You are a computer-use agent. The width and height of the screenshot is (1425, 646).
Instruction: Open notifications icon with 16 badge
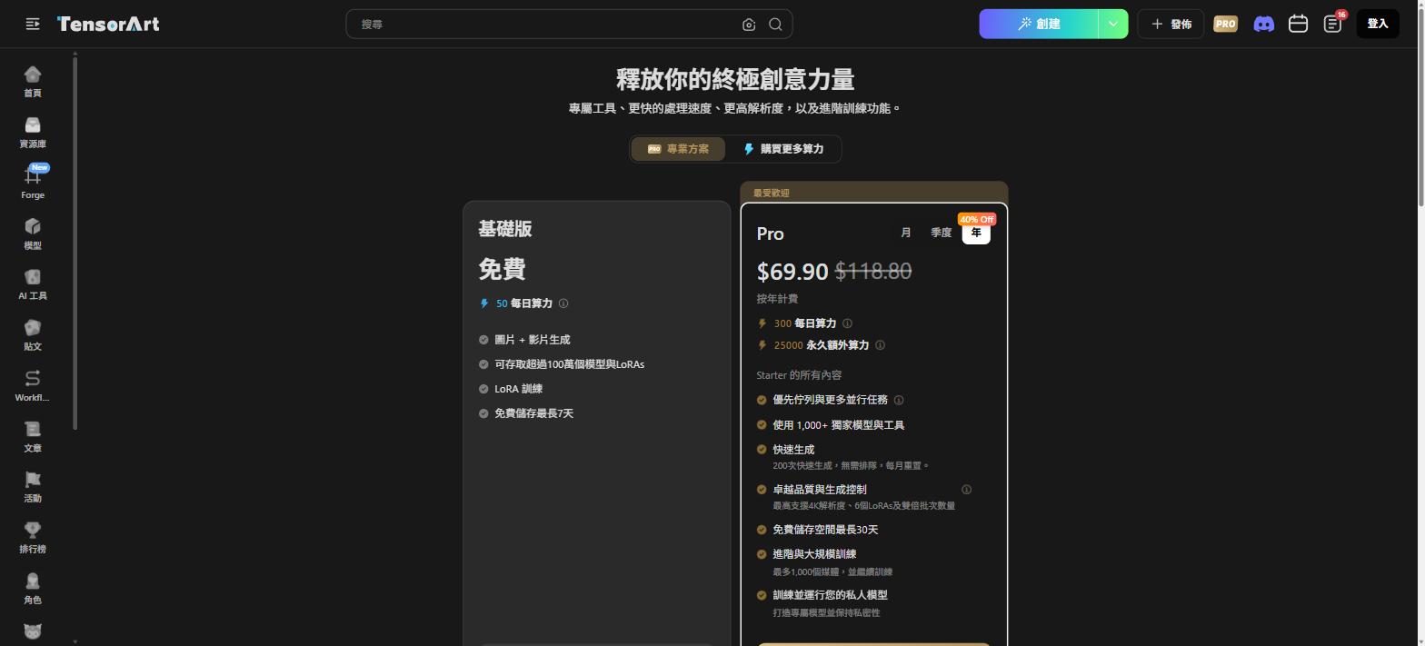(1333, 24)
